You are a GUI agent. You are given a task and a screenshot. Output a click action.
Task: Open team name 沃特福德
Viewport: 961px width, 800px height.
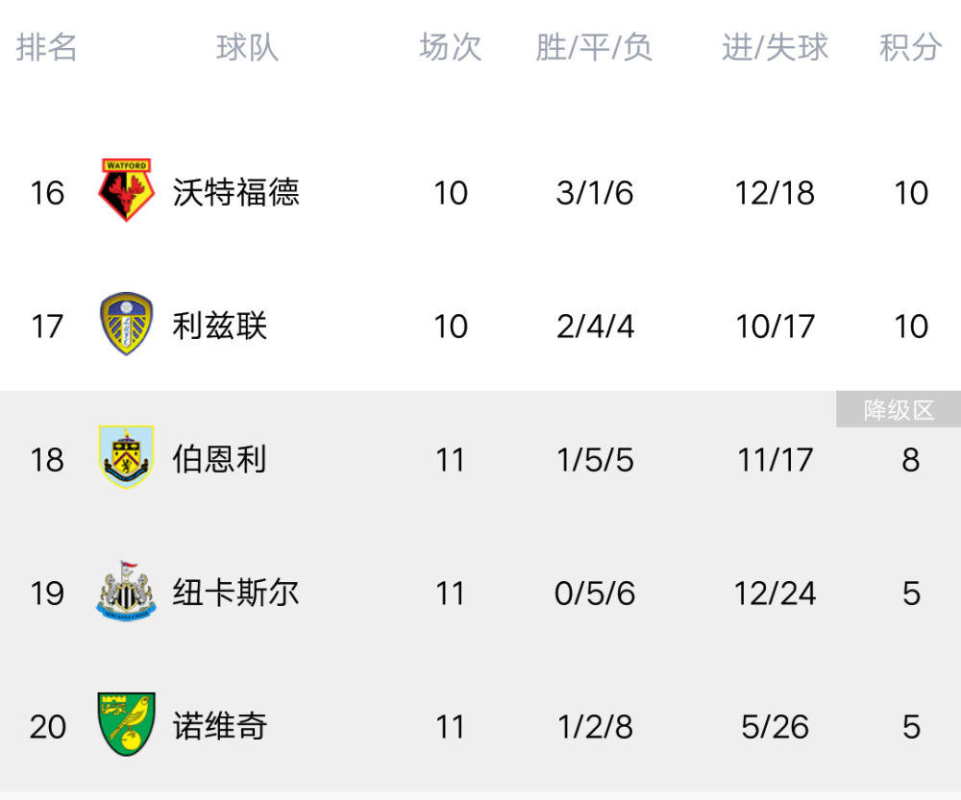[236, 192]
